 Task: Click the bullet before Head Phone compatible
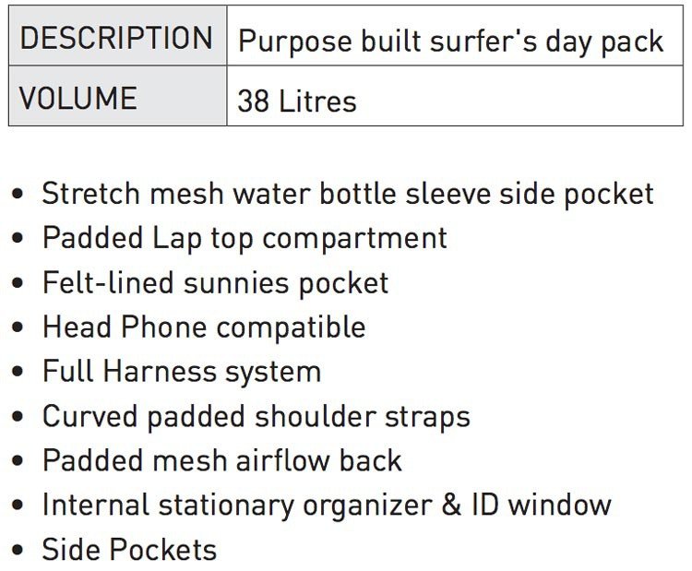point(18,327)
